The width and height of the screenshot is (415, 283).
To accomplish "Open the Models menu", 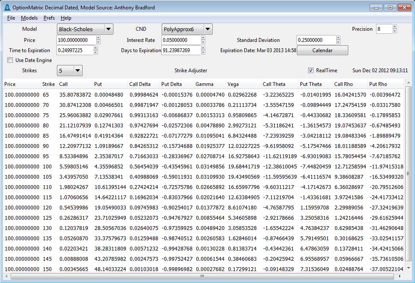I will point(29,18).
